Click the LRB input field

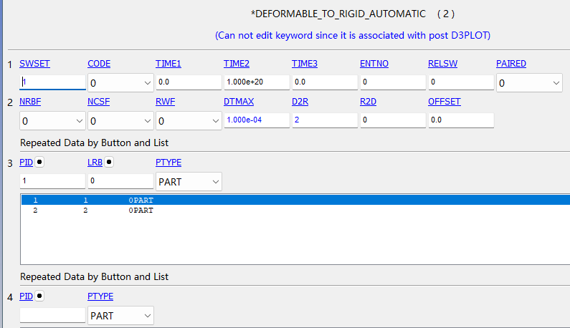[120, 181]
